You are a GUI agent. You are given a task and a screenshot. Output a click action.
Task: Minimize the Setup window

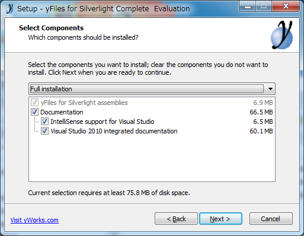(248, 7)
